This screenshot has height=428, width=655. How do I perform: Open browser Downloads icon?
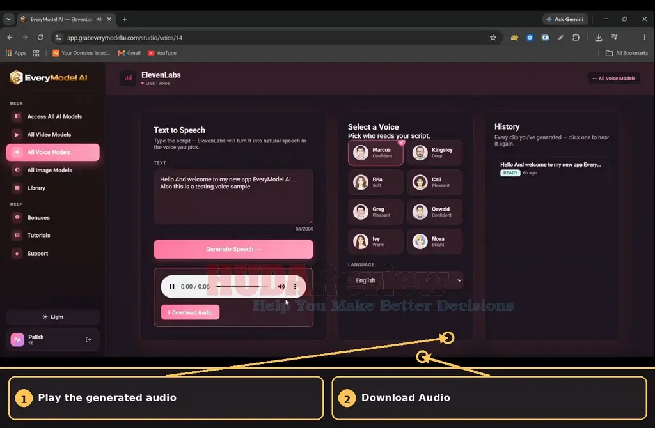[599, 38]
